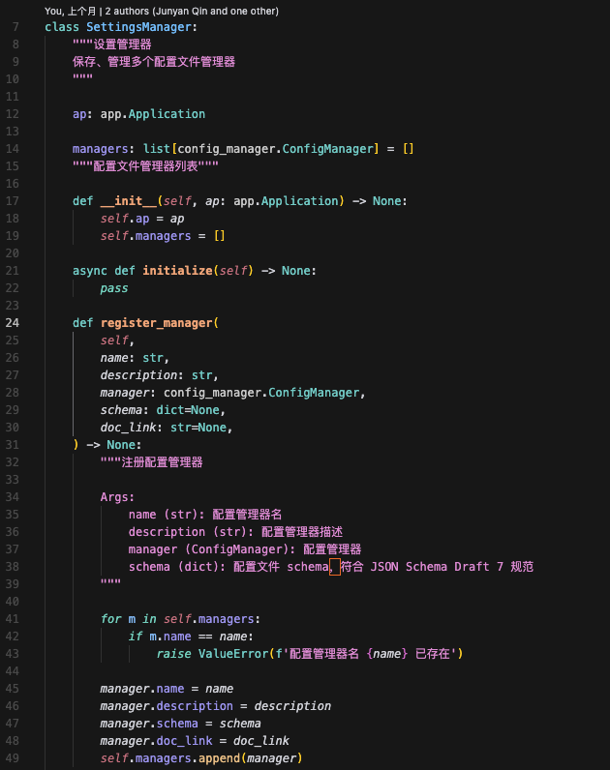Click the initialize method name
Screen dimensions: 610x770
point(179,271)
